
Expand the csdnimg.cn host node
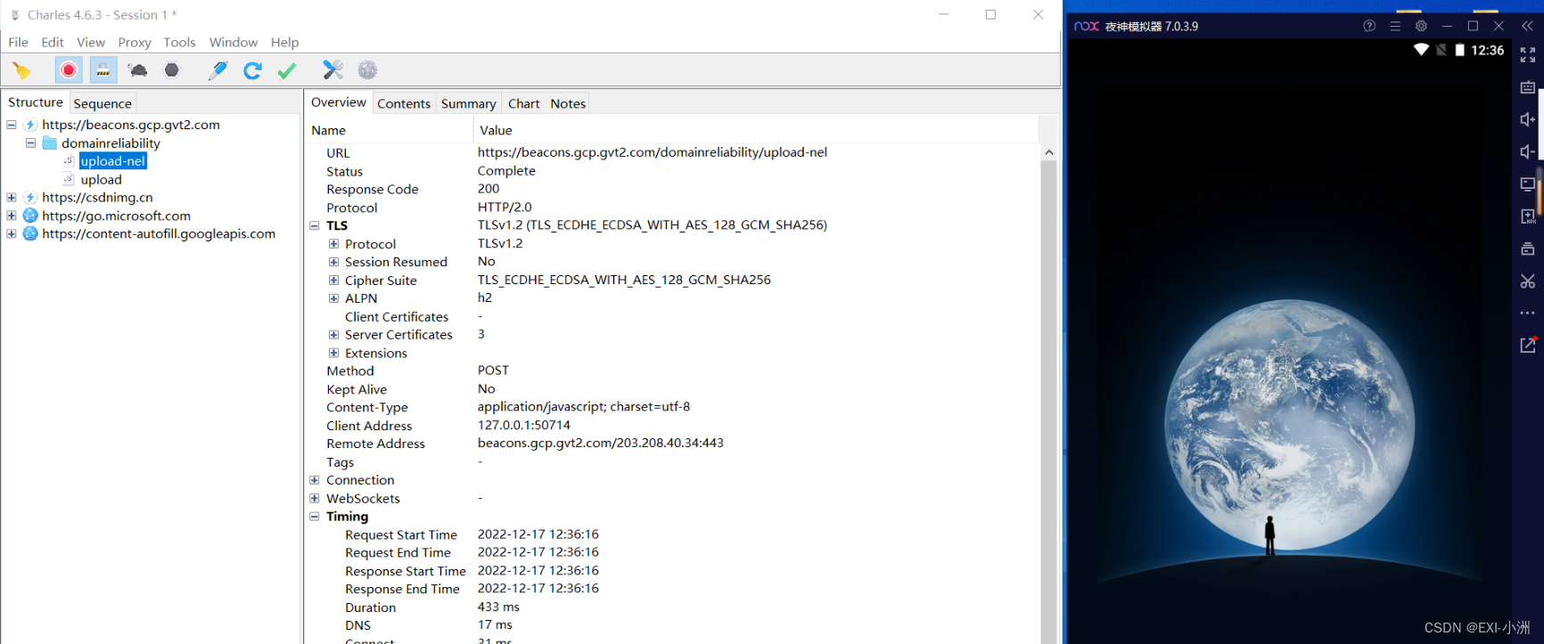[12, 198]
